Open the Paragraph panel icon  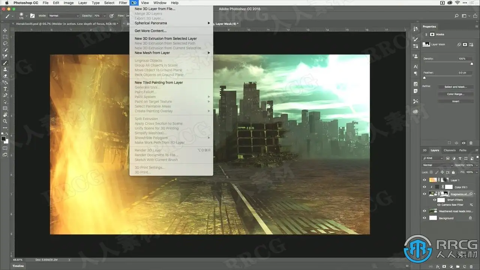click(x=415, y=73)
